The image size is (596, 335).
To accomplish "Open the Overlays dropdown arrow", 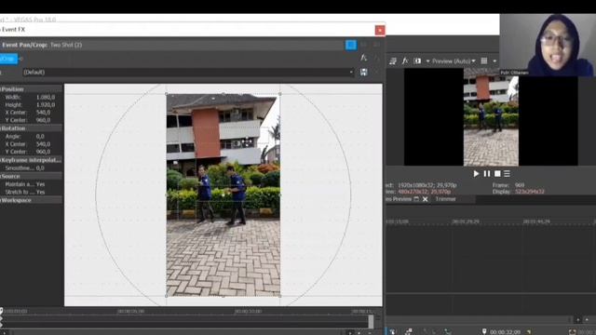I will [x=494, y=61].
